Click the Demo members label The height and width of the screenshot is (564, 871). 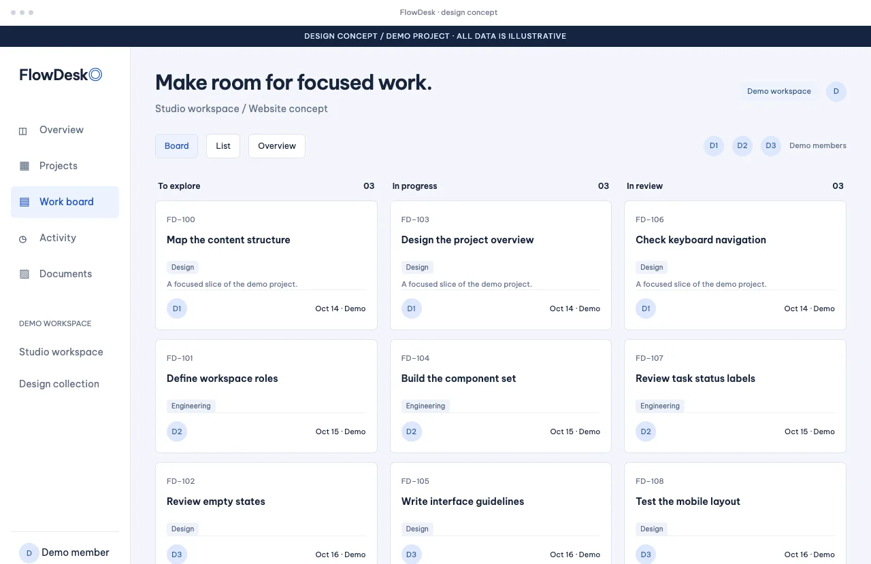click(x=818, y=146)
